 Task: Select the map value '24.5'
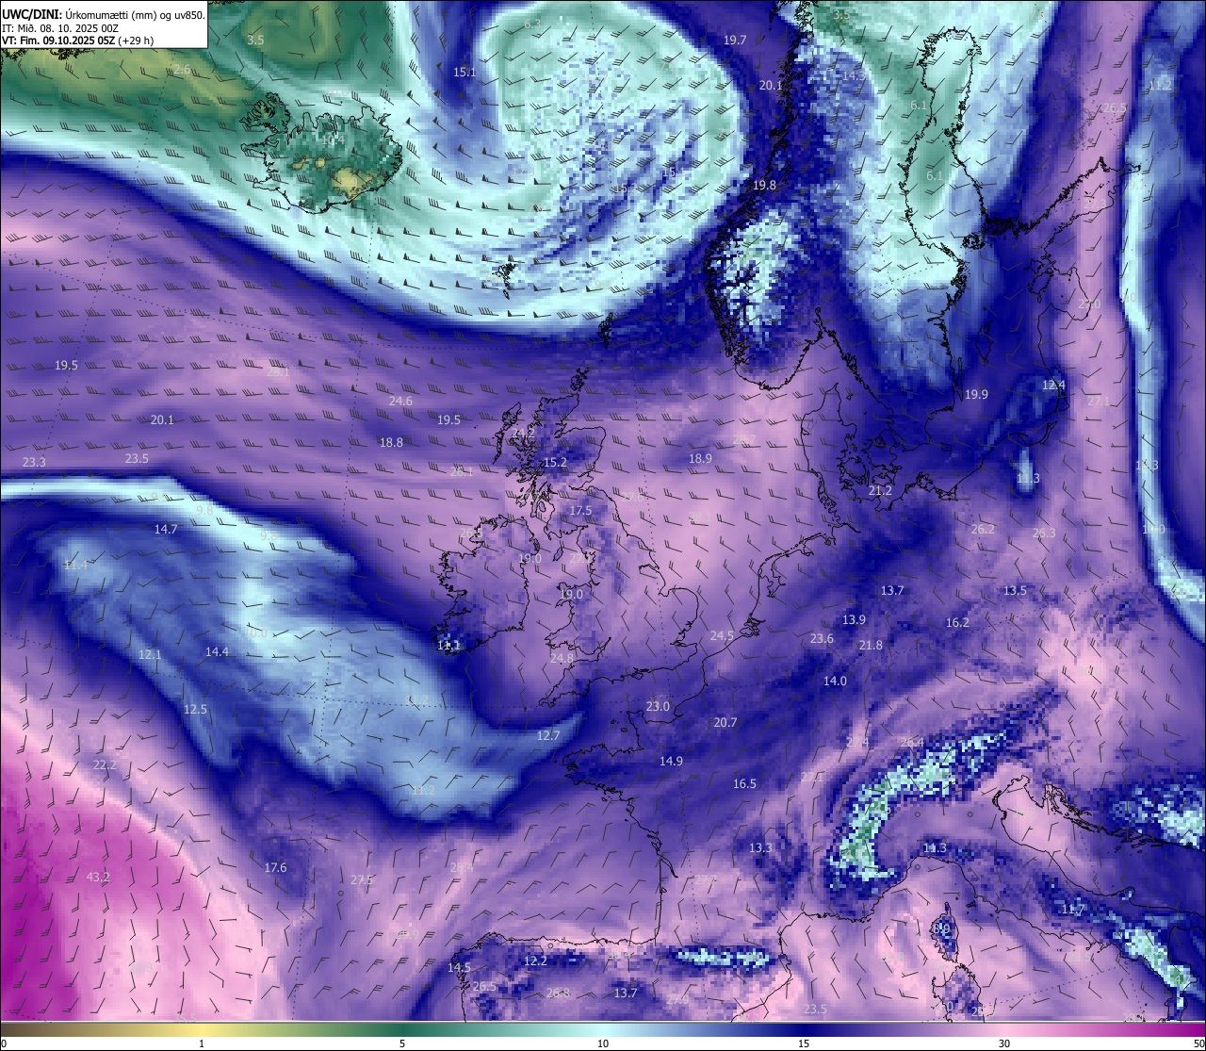[722, 635]
